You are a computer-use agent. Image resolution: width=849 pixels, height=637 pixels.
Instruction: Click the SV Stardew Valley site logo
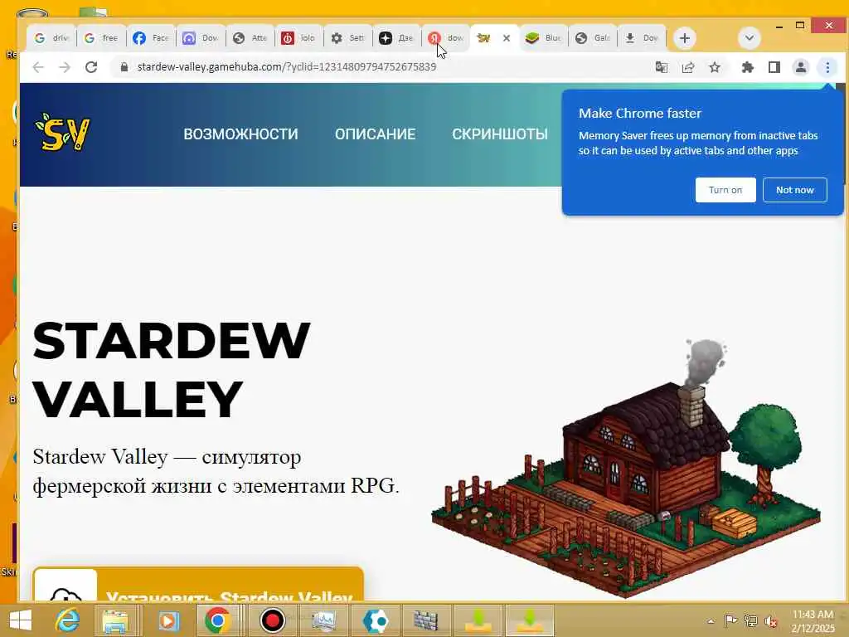coord(63,132)
